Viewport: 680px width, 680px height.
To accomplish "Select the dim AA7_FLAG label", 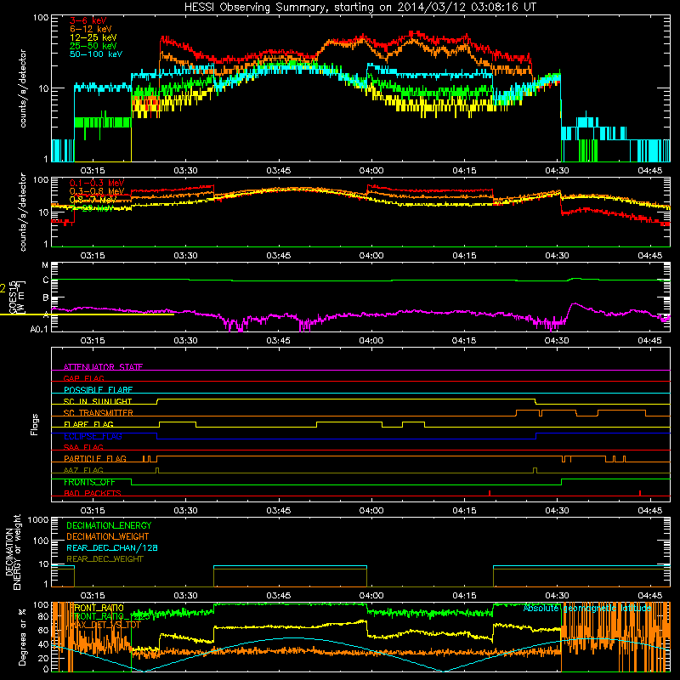I will point(83,470).
